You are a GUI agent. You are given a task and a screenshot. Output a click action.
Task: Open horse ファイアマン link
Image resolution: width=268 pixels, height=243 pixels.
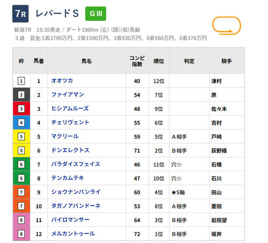coord(68,95)
